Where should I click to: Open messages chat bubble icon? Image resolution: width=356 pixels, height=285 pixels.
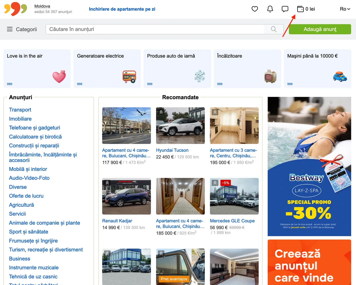285,9
